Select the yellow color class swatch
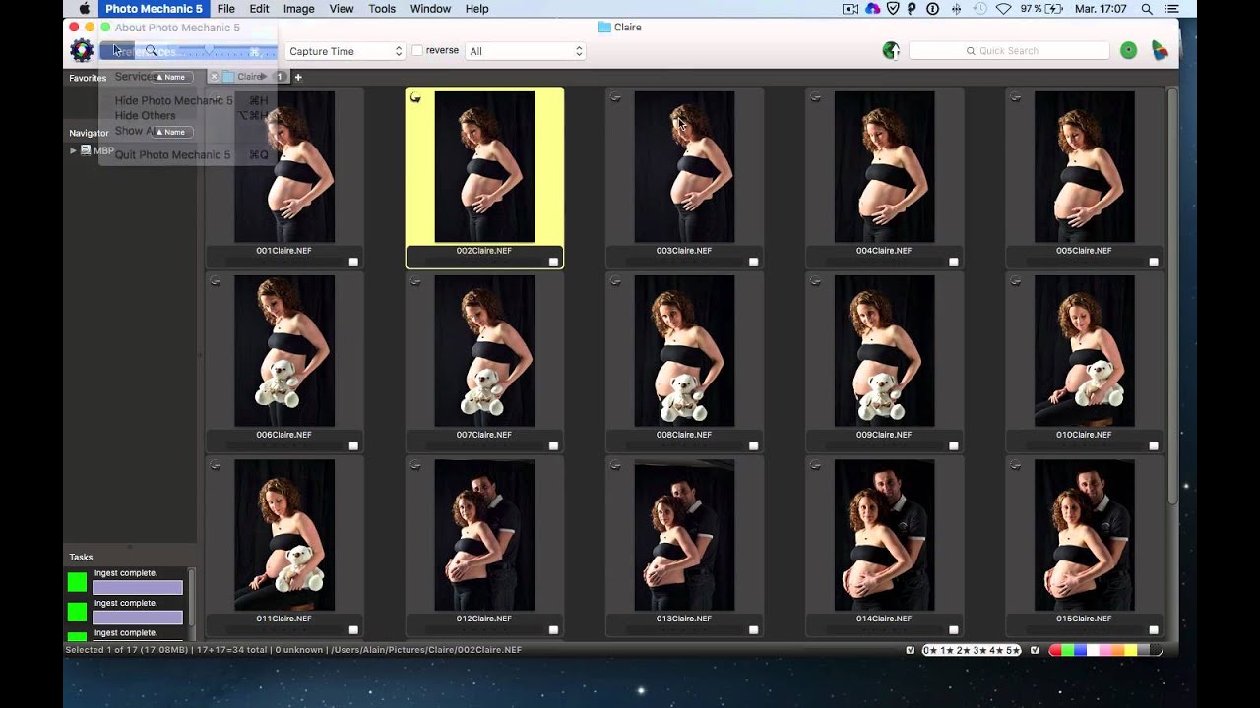The width and height of the screenshot is (1260, 708). (x=1130, y=650)
